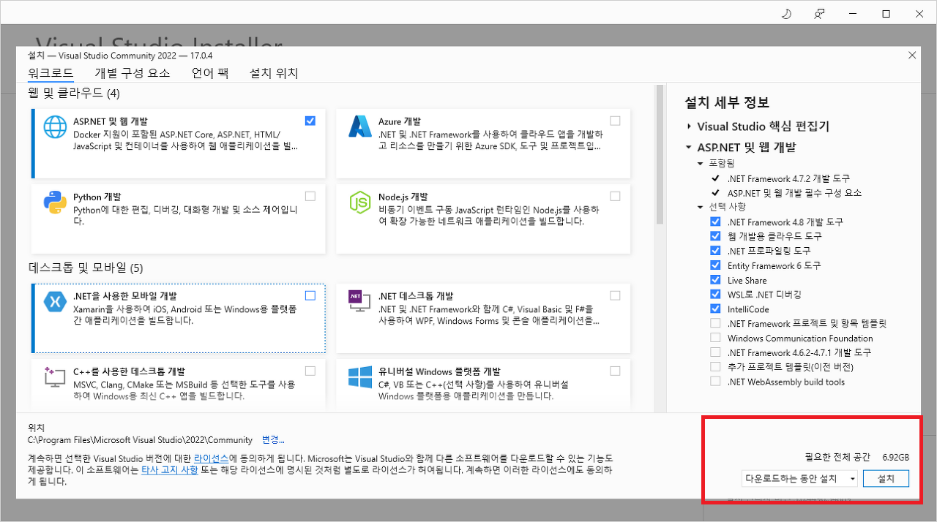This screenshot has width=937, height=522.
Task: Click the installation path C:\Program Files text
Action: (140, 440)
